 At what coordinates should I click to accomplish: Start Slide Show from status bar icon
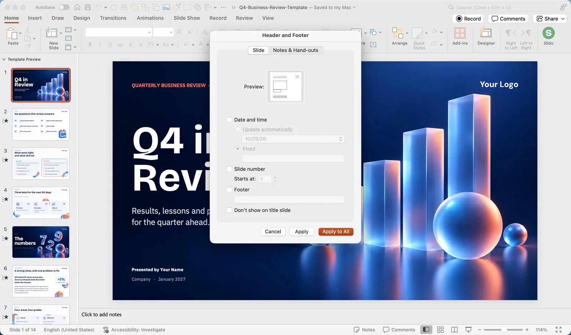click(469, 330)
